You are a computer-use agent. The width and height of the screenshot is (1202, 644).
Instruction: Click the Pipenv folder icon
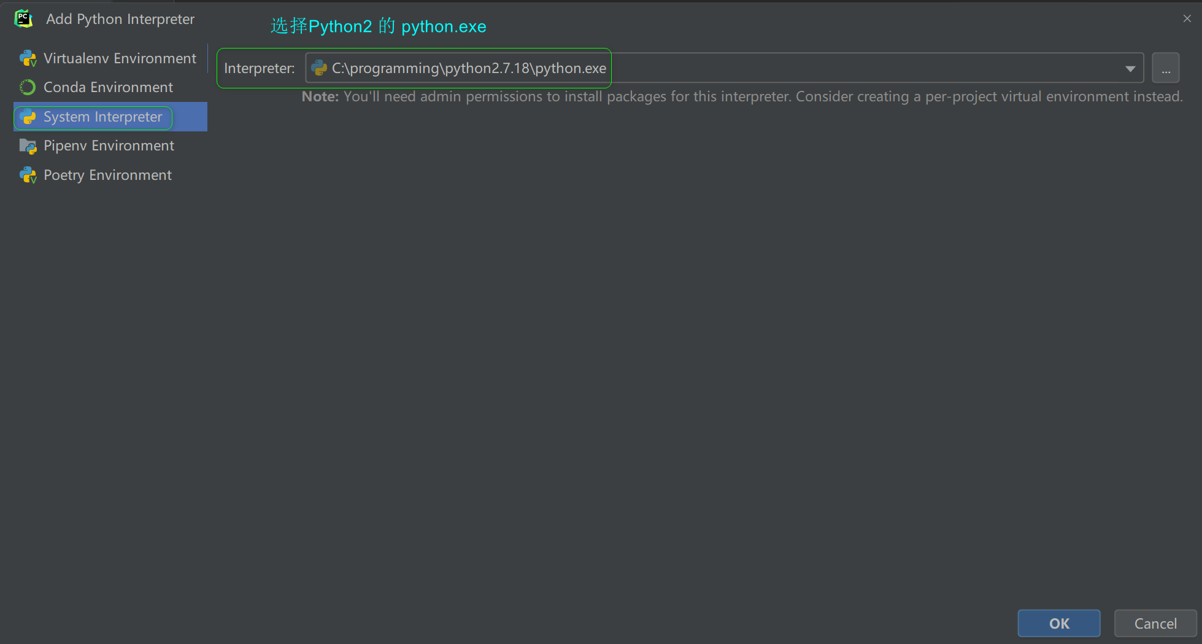28,146
